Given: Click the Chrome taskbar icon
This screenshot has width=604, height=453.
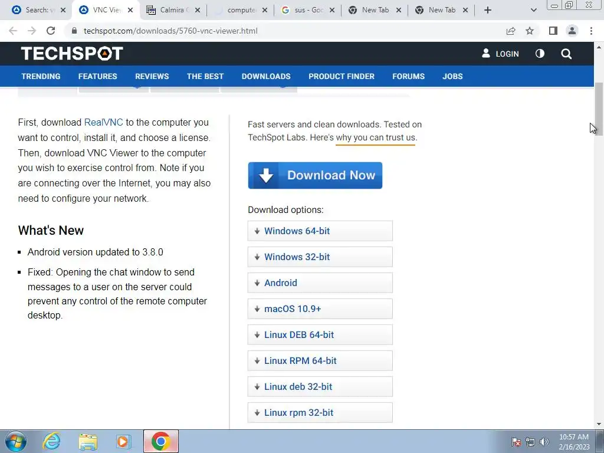Looking at the screenshot, I should coord(161,441).
